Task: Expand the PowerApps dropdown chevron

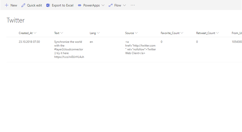Action: (x=103, y=5)
